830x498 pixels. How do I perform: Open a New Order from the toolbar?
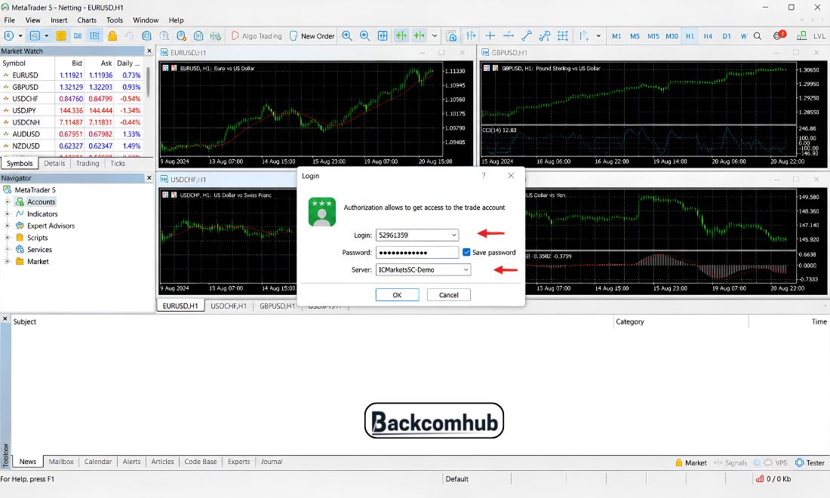point(312,36)
